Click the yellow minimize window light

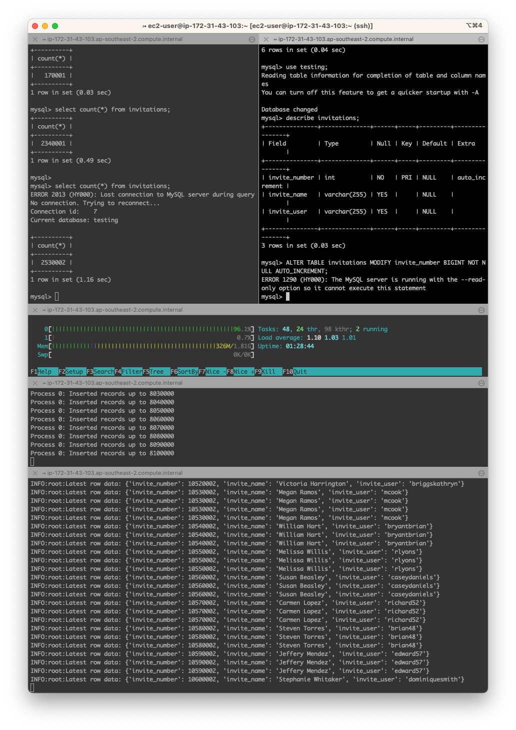pyautogui.click(x=45, y=26)
